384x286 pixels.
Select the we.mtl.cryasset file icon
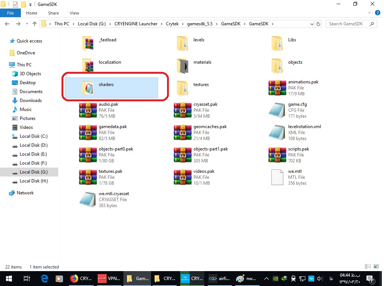click(x=88, y=199)
